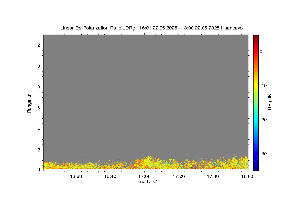Select the 18:00 time tick label

pos(247,176)
